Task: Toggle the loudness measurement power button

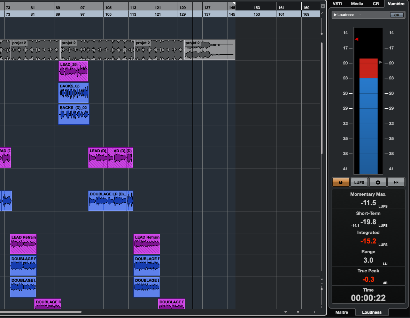Action: click(x=340, y=182)
